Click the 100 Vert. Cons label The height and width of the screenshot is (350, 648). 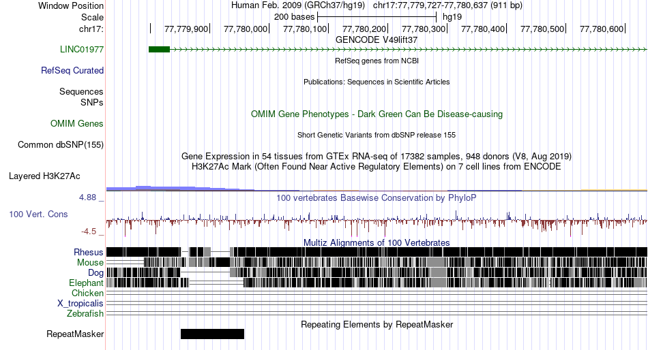tap(38, 214)
